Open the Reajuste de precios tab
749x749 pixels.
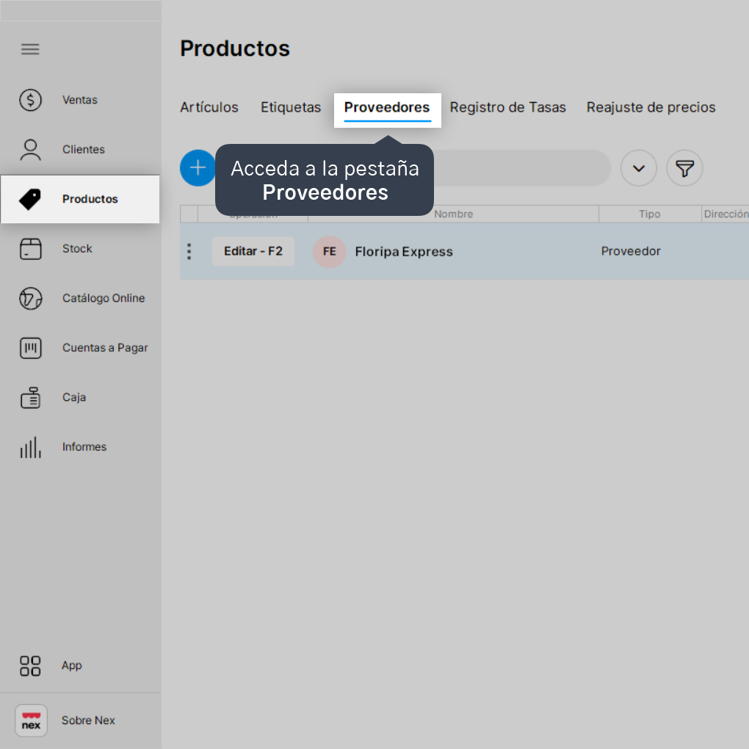pos(651,107)
